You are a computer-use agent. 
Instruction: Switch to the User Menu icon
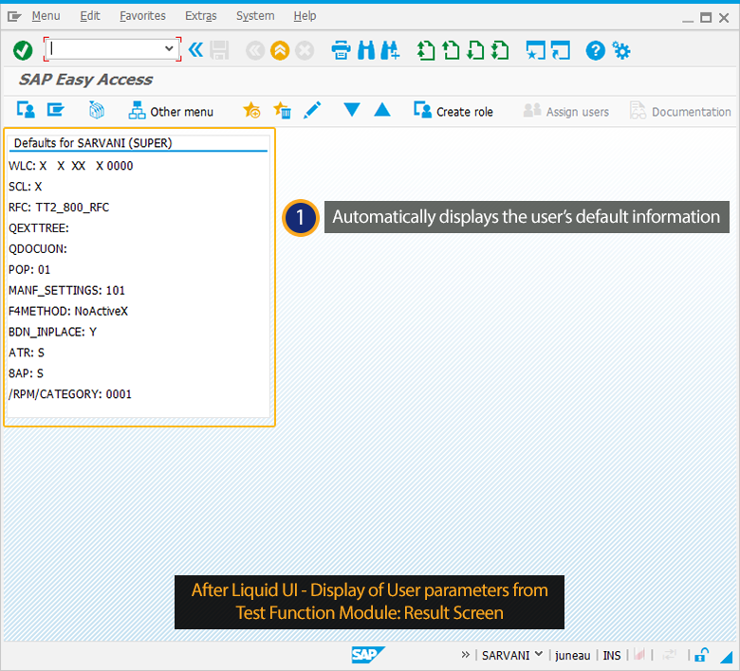26,110
